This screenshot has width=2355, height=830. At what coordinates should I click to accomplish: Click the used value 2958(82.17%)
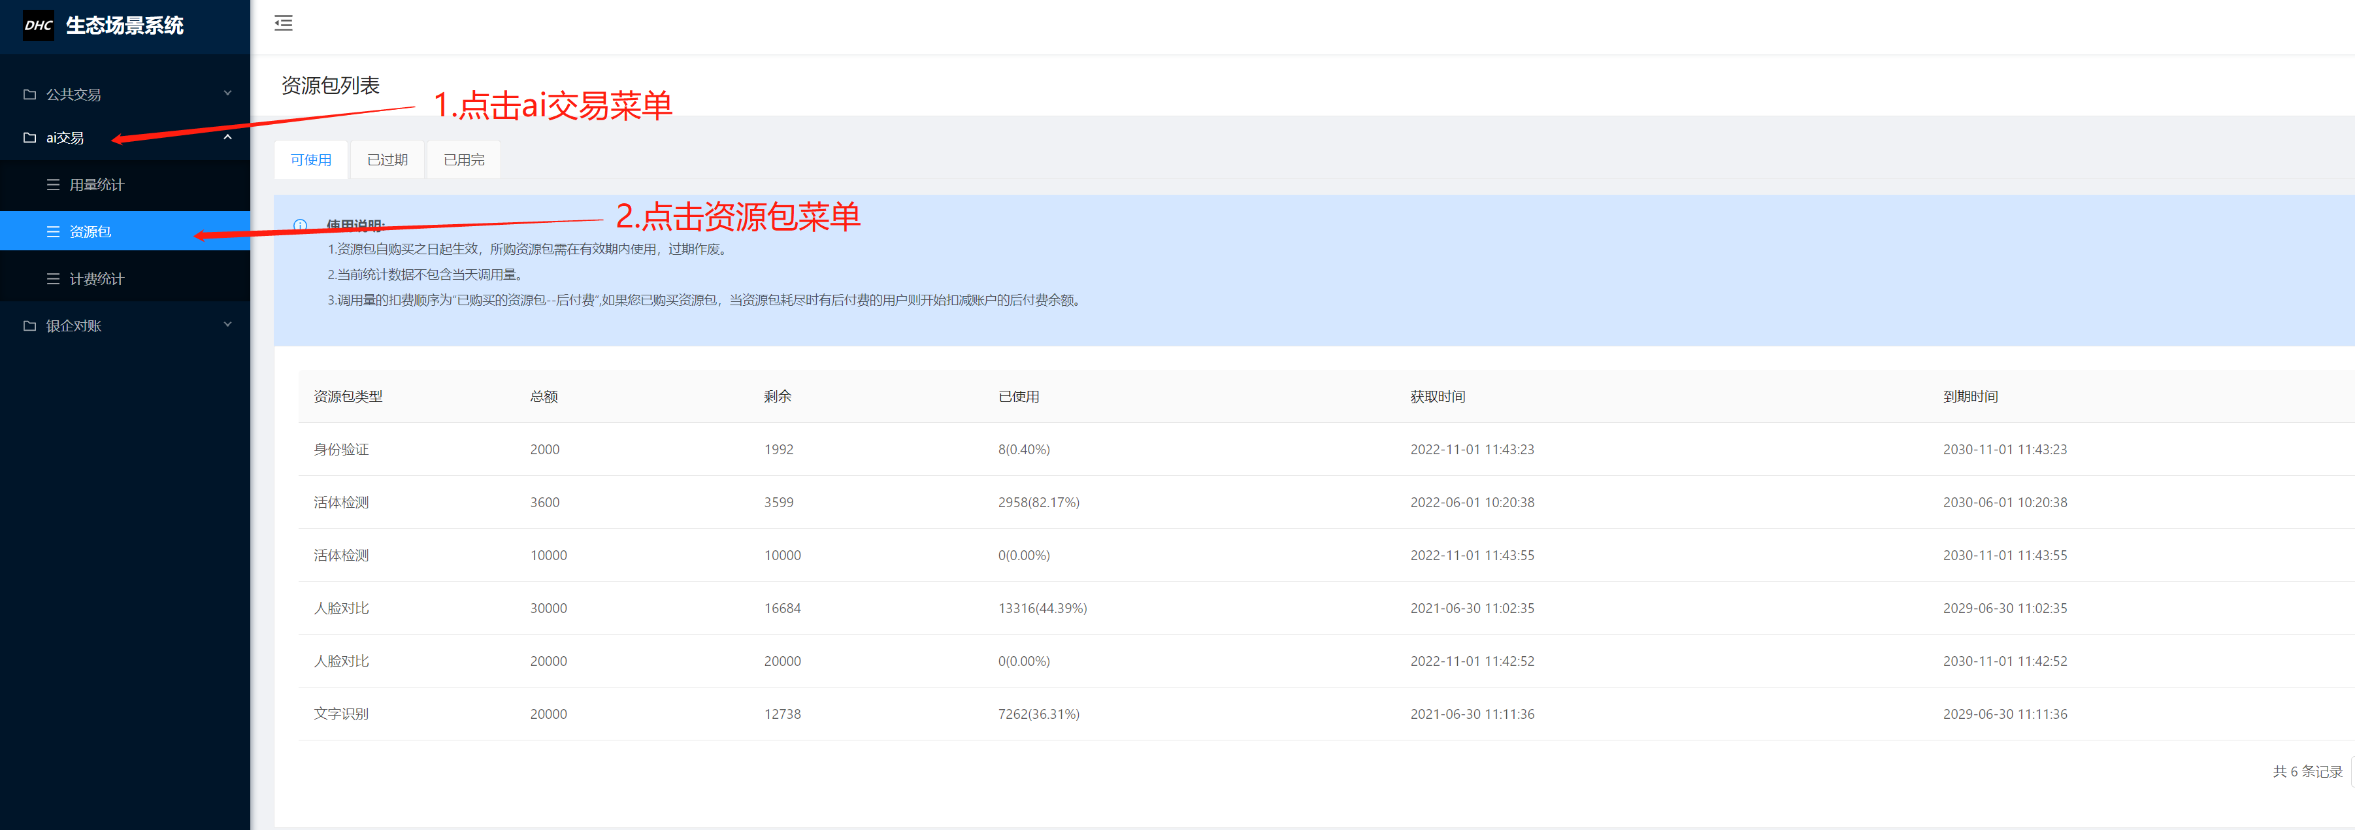(1038, 503)
